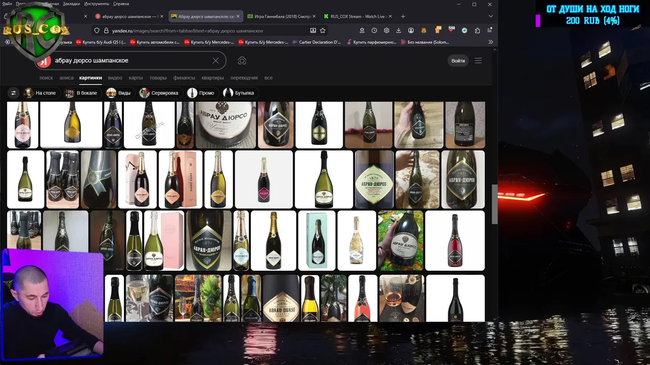Screen dimensions: 650x365
Task: Click the red Yandex logo
Action: [44, 61]
